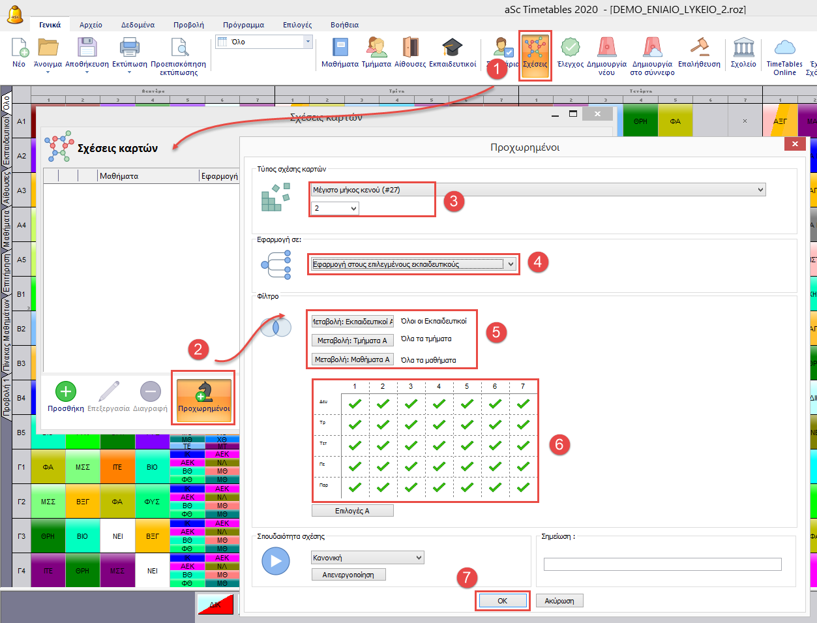Toggle Monday period 1 checkmark

tap(355, 404)
